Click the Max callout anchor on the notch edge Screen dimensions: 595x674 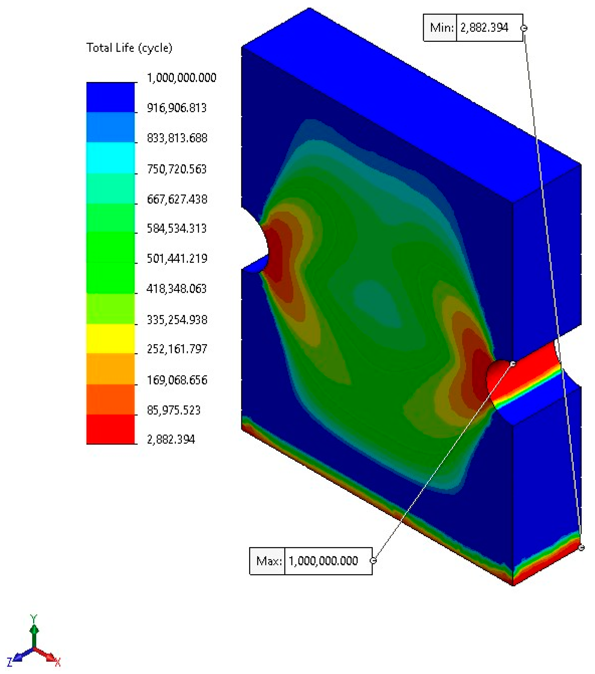[513, 364]
